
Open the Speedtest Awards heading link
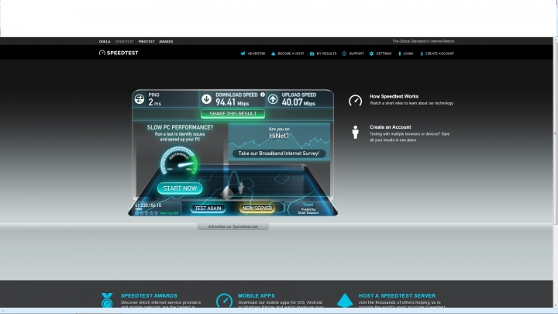[149, 296]
